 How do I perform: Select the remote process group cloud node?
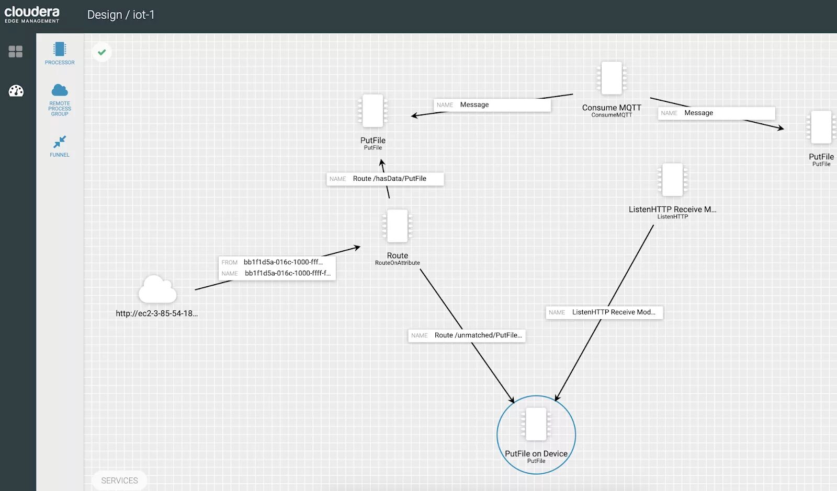(157, 289)
